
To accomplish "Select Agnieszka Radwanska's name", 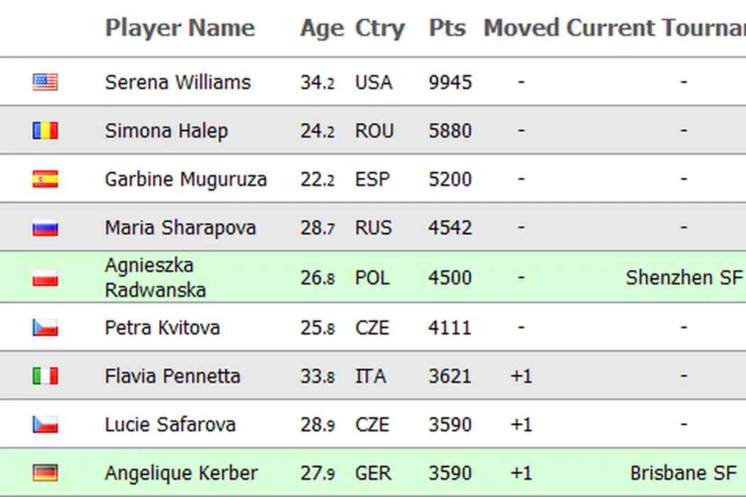I will pyautogui.click(x=155, y=278).
